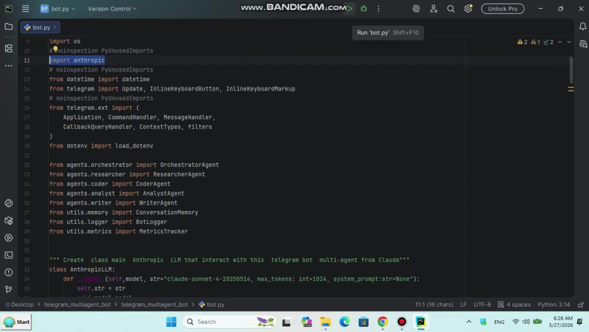Open the Terminal tool window

pos(8,255)
